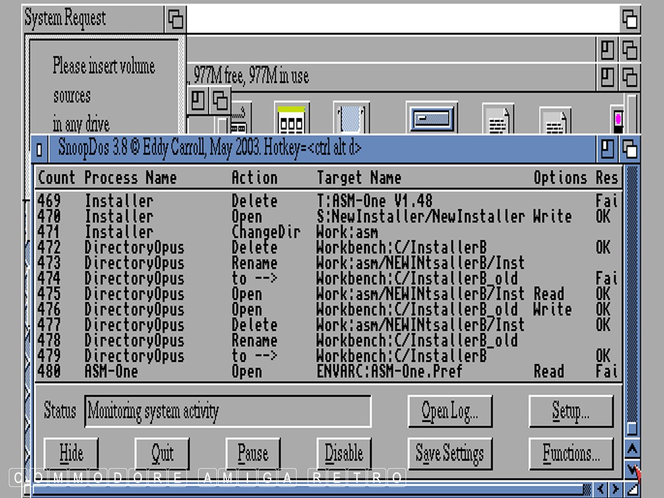Click the ASM-One process name in row 480
This screenshot has height=498, width=664.
pyautogui.click(x=111, y=371)
